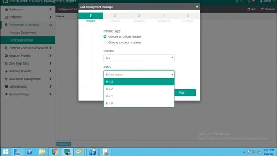Choose patch 6.4.2 from list

pyautogui.click(x=139, y=89)
